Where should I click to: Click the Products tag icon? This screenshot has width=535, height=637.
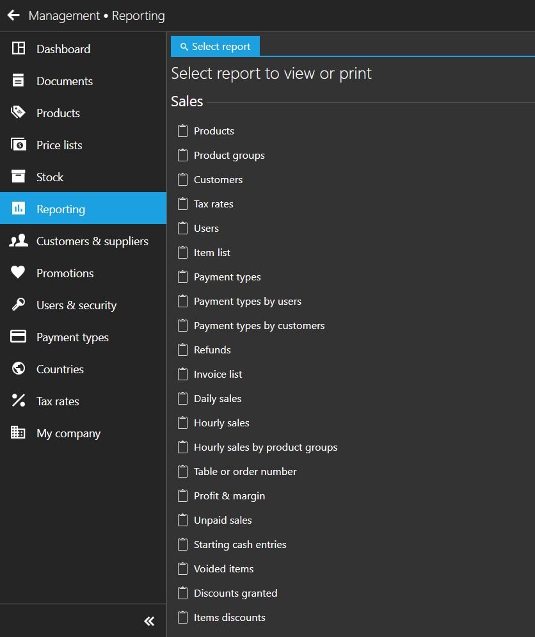[x=19, y=113]
